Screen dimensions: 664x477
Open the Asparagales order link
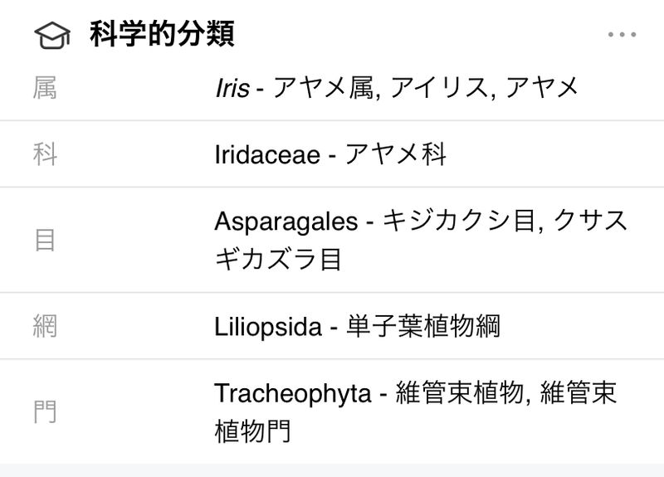(x=286, y=221)
